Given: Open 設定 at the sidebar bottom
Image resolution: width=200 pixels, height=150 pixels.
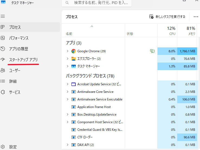Looking at the screenshot, I should tap(30, 147).
